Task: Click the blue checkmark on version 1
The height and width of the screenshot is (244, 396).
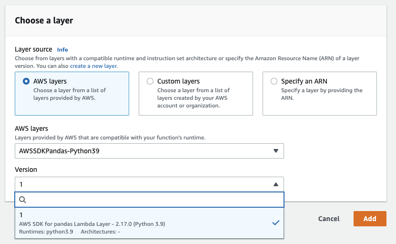Action: point(276,223)
